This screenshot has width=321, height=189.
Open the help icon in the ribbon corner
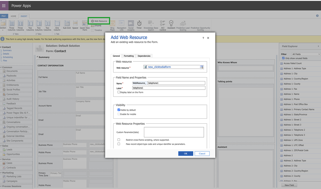pos(317,16)
